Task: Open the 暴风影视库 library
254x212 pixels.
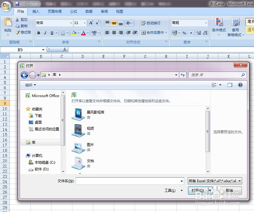Action: [x=88, y=114]
